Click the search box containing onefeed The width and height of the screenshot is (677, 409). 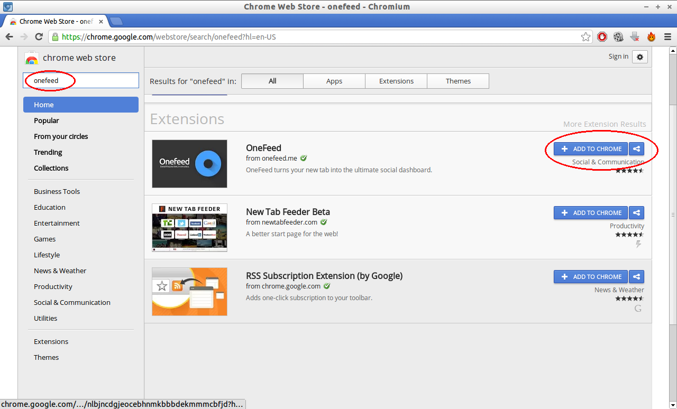point(81,80)
